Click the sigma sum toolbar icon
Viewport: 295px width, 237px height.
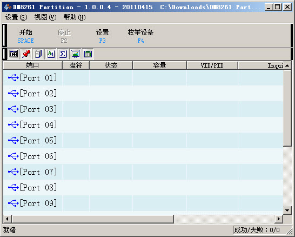pos(63,54)
